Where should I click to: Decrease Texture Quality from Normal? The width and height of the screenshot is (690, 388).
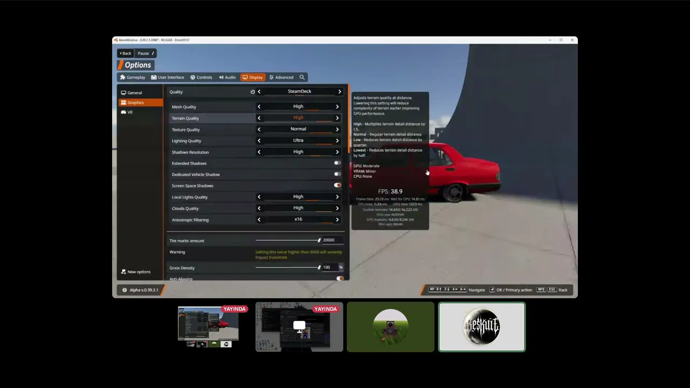[259, 129]
